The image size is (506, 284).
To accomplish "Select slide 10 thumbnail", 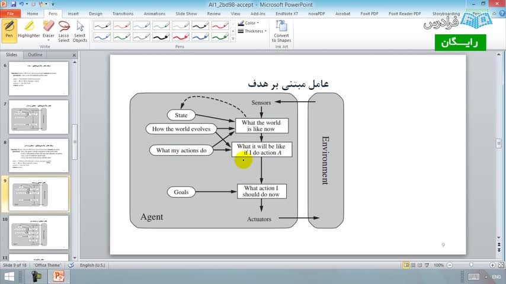I will (x=39, y=232).
